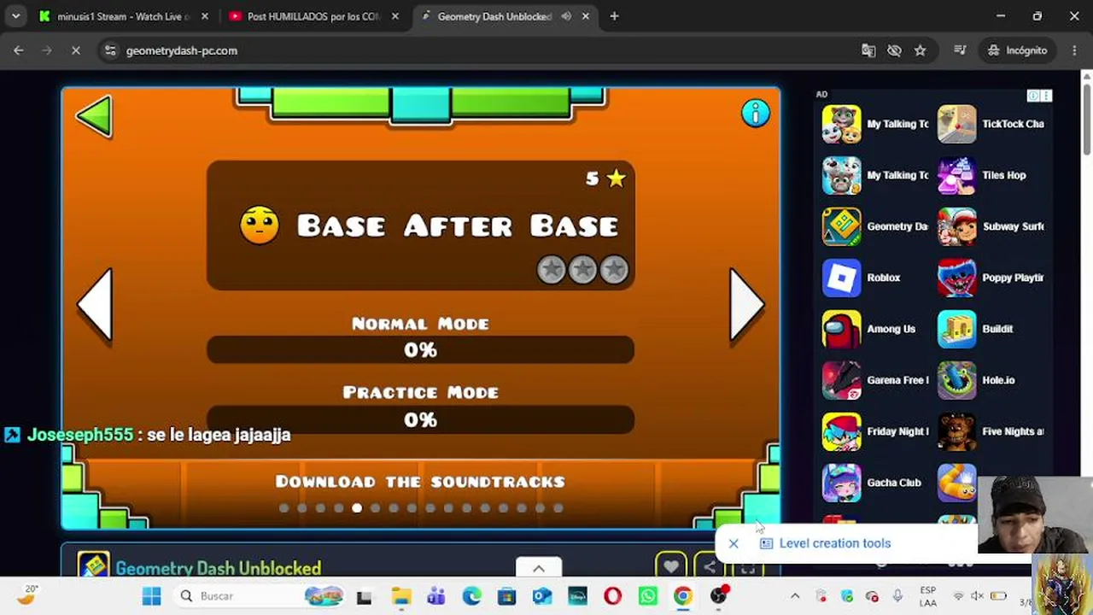Go to the next level with the right arrow
Image resolution: width=1093 pixels, height=615 pixels.
747,304
